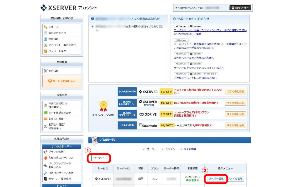The image size is (292, 187).
Task: Click the 11/5まで deadline badge
Action: [166, 92]
